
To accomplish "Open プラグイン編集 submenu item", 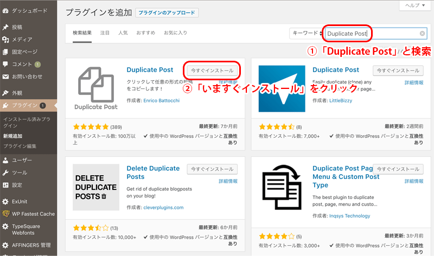I will click(20, 146).
